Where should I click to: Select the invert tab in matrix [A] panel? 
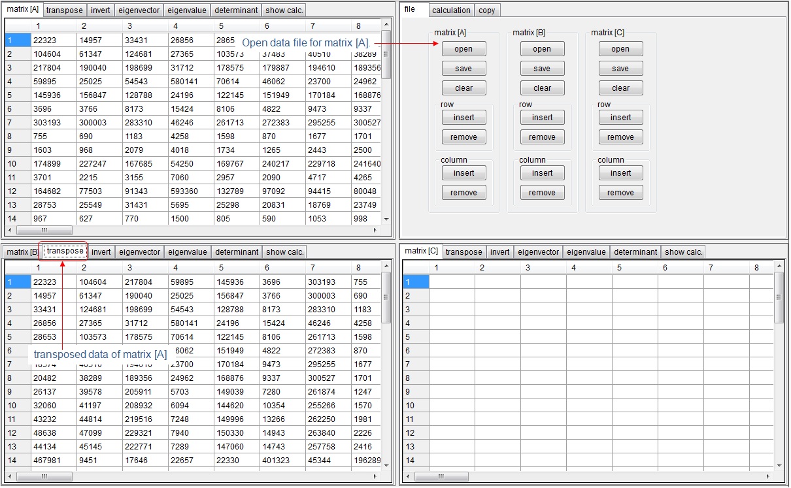pos(99,10)
